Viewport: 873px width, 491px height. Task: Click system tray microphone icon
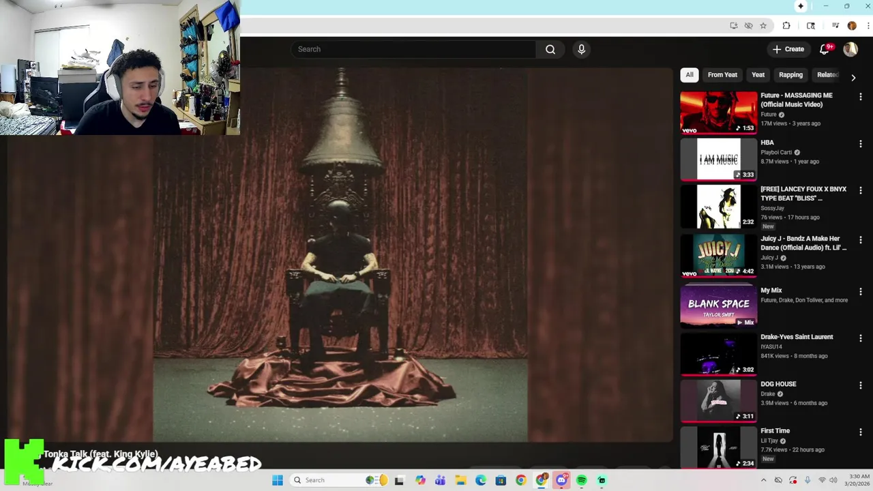coord(808,480)
